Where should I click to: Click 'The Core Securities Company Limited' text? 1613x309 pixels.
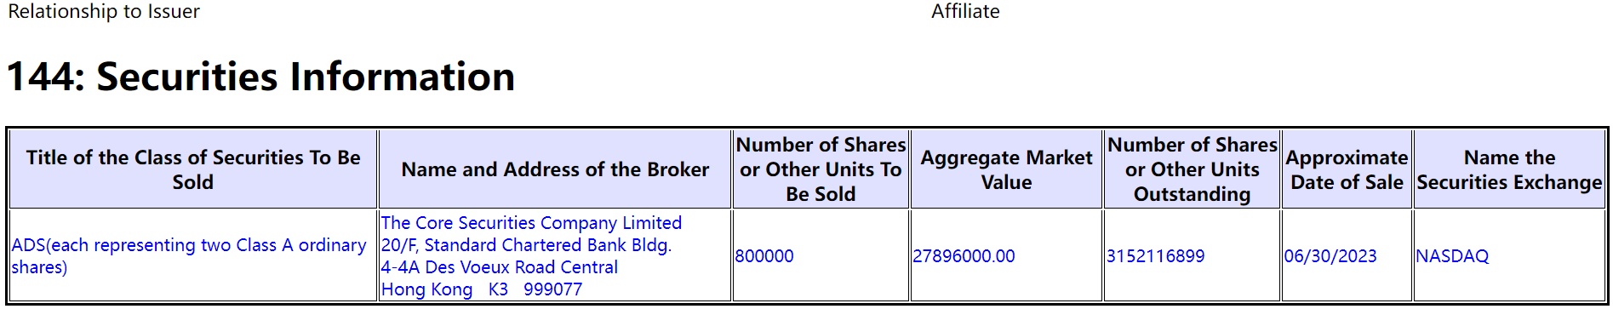coord(531,223)
